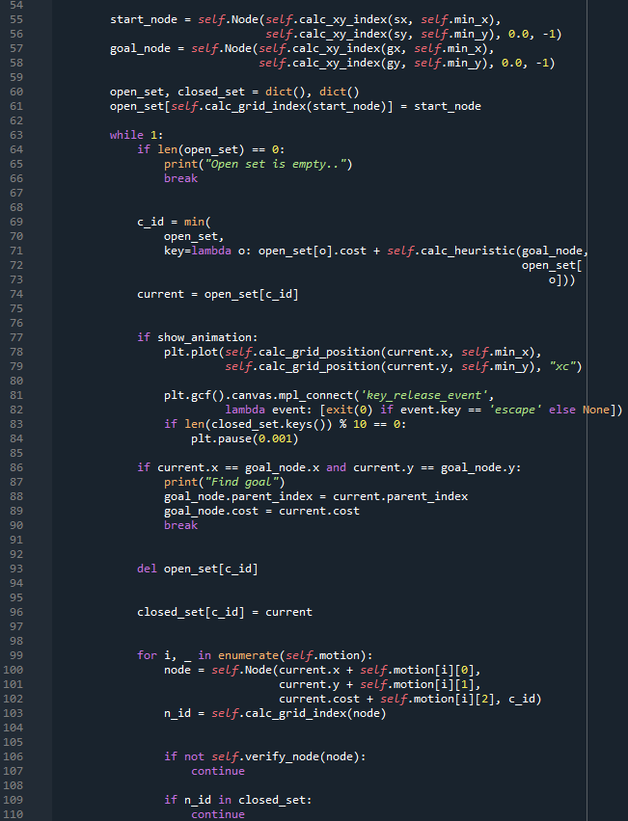Click 'continue' keyword on line 110
Viewport: 628px width, 821px height.
(218, 814)
